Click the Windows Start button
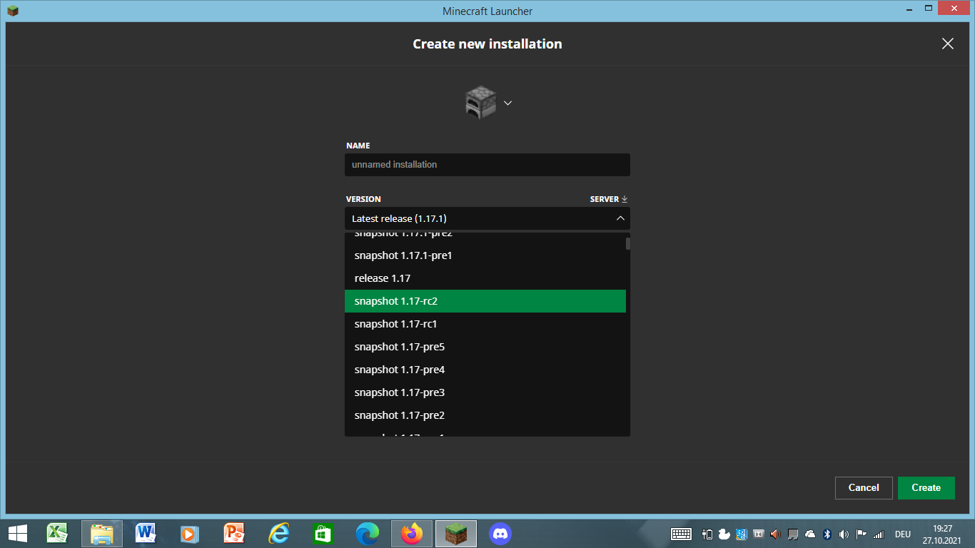The image size is (975, 548). pos(18,533)
